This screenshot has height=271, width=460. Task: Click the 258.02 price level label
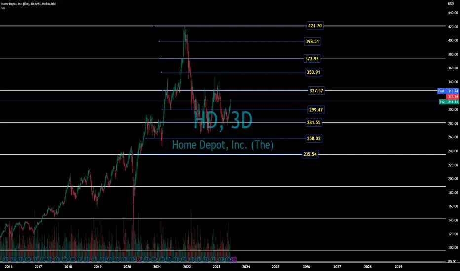coord(313,138)
